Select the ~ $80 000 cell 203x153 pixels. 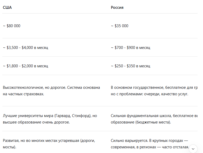point(12,26)
